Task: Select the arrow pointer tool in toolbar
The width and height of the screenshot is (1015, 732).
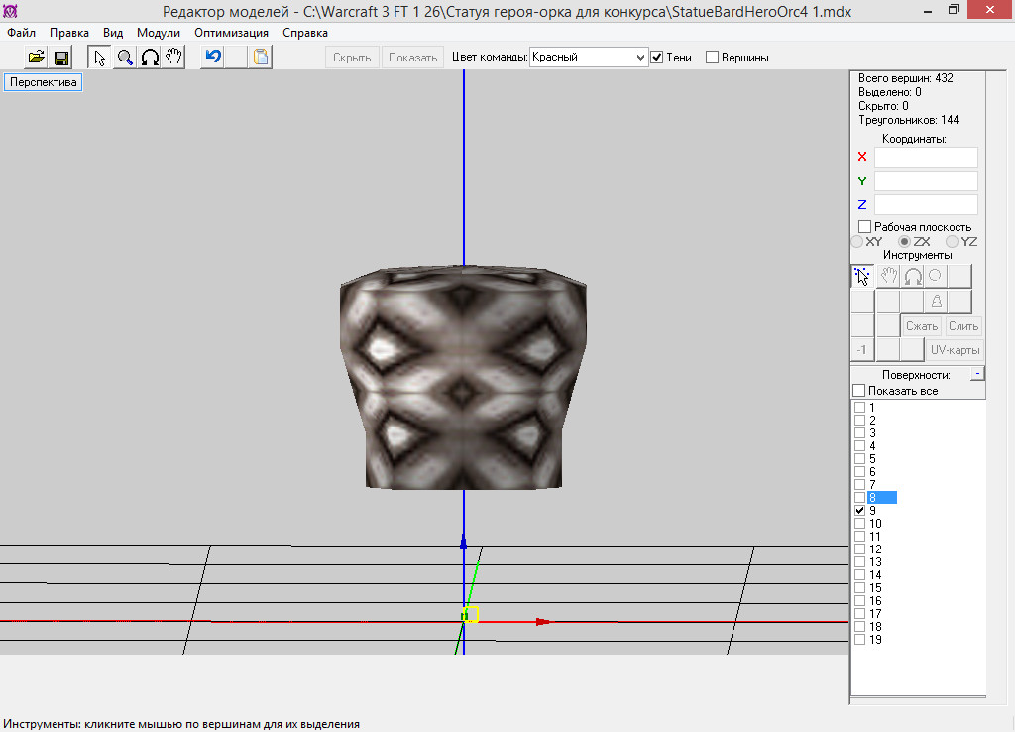Action: coord(100,58)
